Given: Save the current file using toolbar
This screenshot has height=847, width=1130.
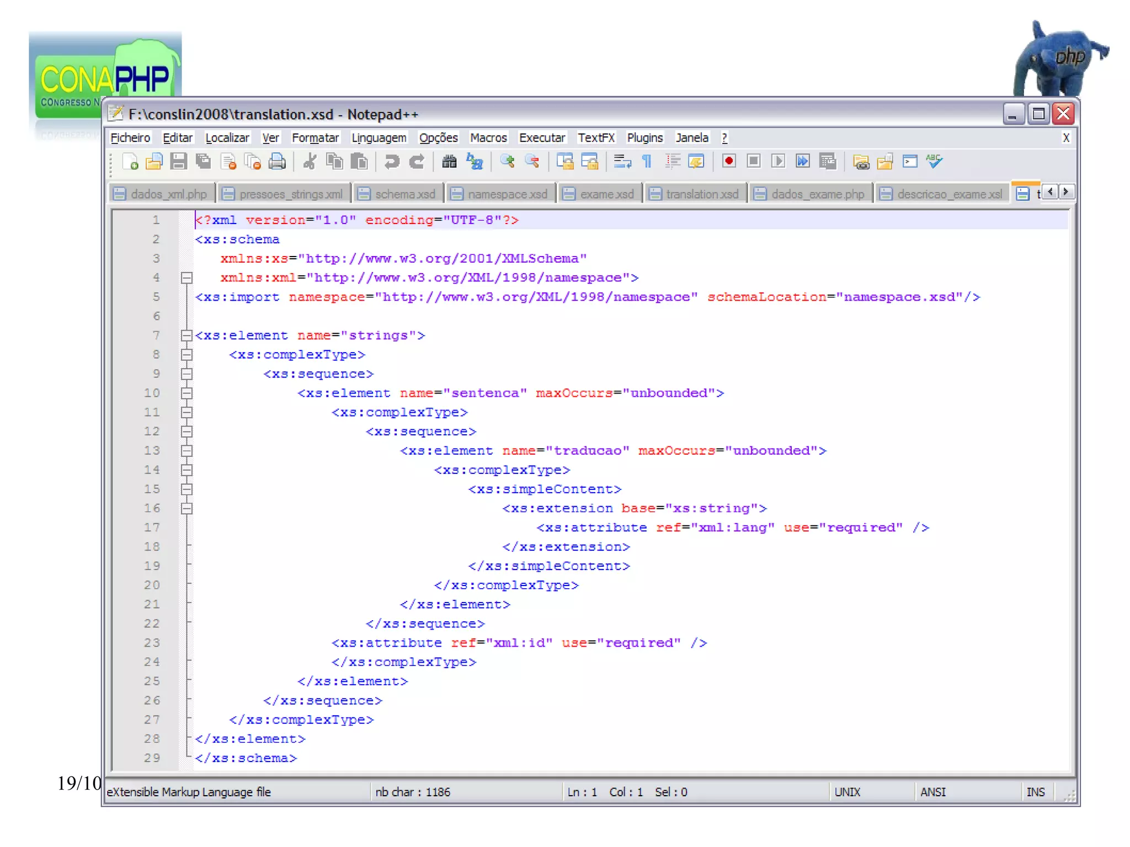Looking at the screenshot, I should point(179,162).
